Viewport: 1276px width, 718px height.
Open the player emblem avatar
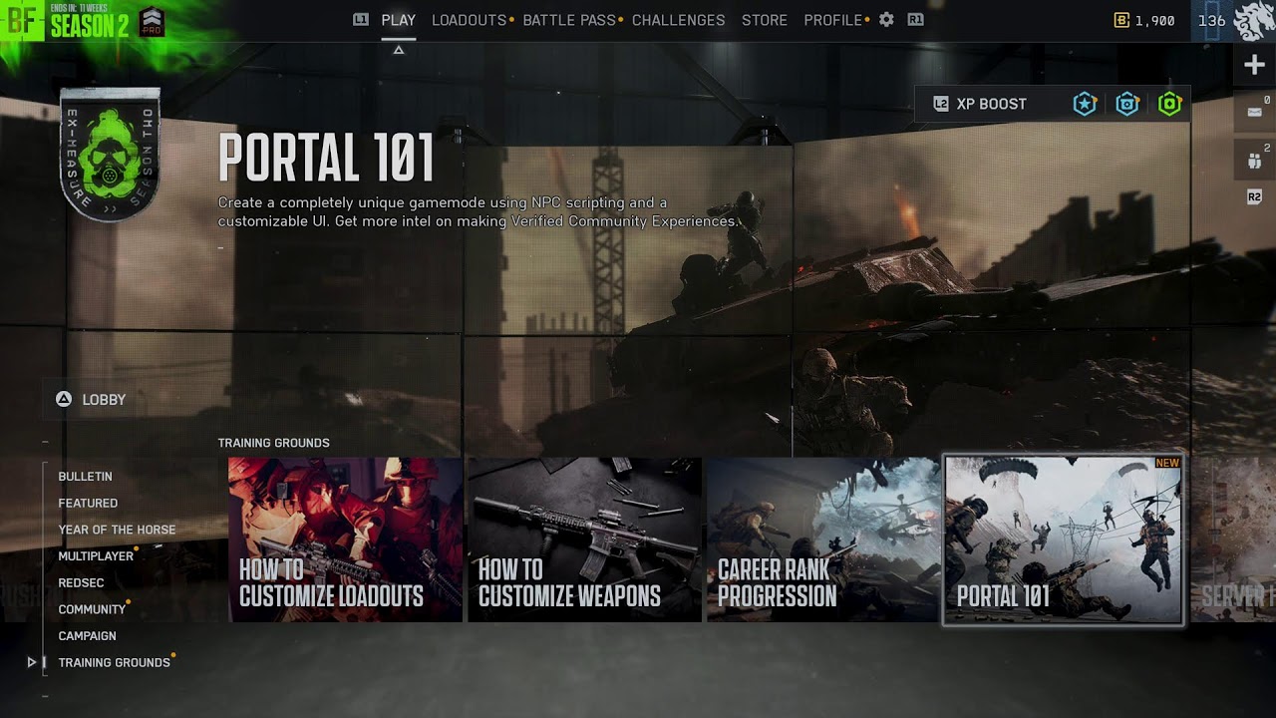(1254, 21)
